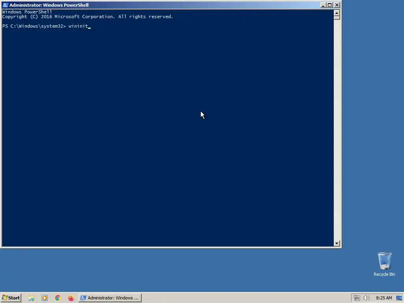Launch Google Chrome from taskbar
Screen dimensions: 404x303
point(58,298)
